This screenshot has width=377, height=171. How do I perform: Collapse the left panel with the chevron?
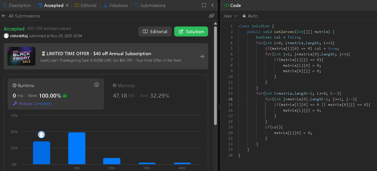[213, 5]
